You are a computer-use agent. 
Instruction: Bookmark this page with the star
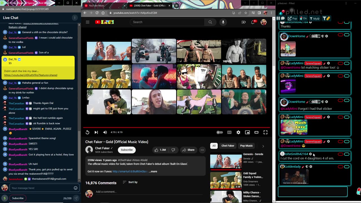click(246, 13)
